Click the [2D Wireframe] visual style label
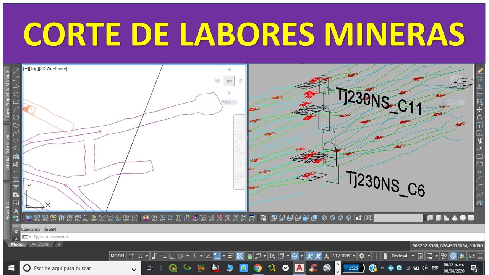The image size is (489, 275). [x=53, y=69]
